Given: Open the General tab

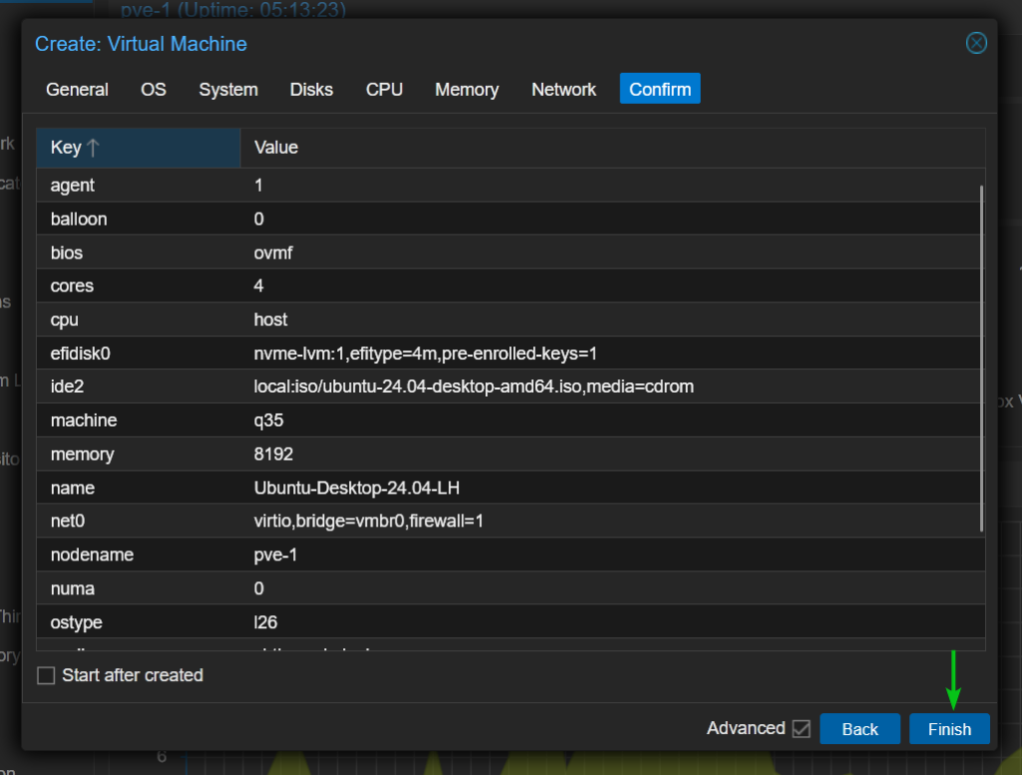Looking at the screenshot, I should pos(77,89).
